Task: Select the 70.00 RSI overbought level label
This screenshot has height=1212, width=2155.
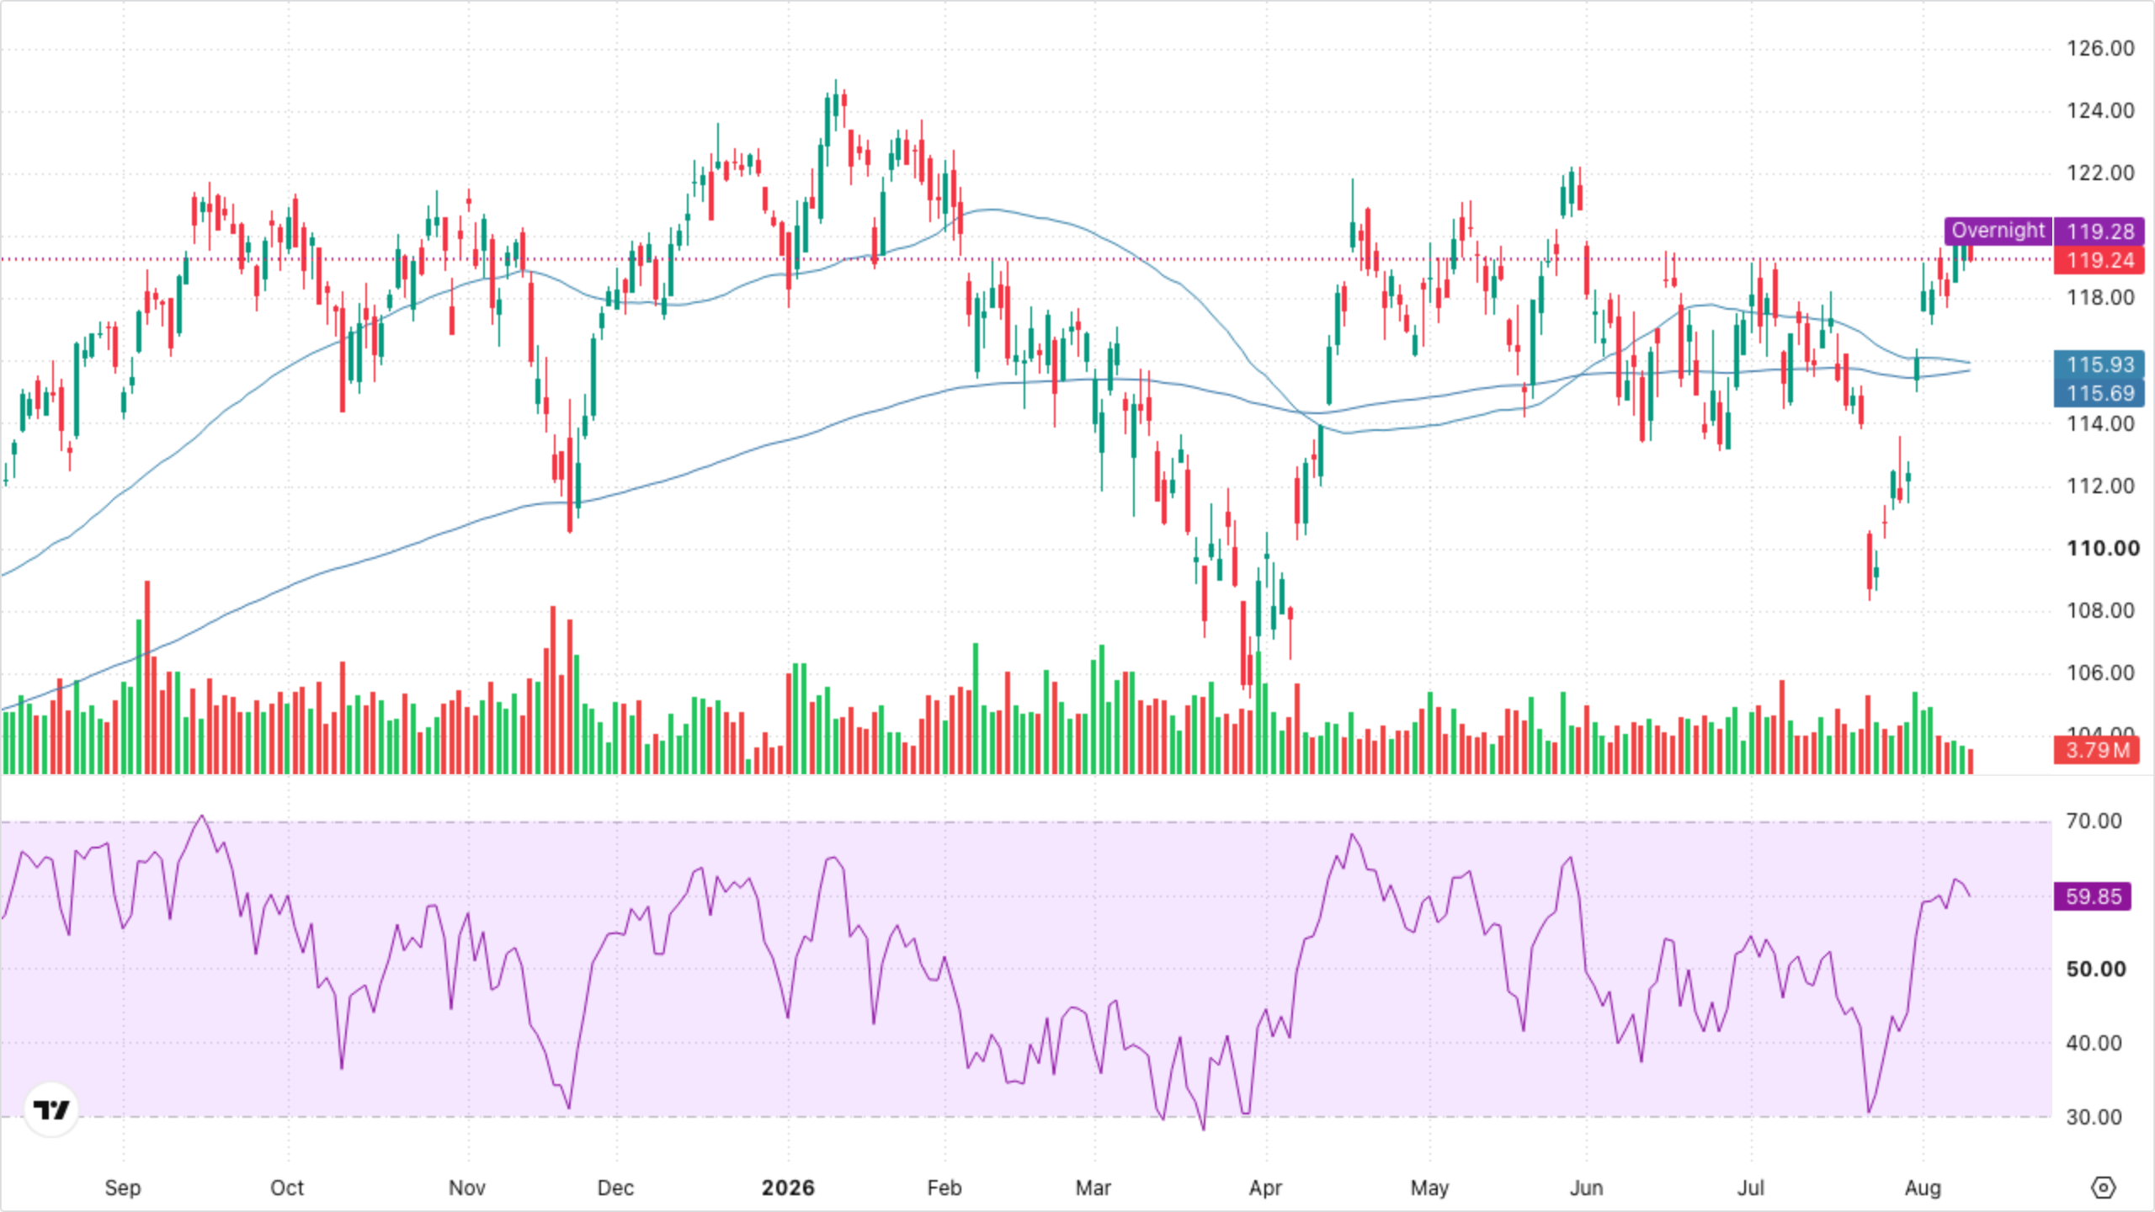Action: coord(2094,821)
